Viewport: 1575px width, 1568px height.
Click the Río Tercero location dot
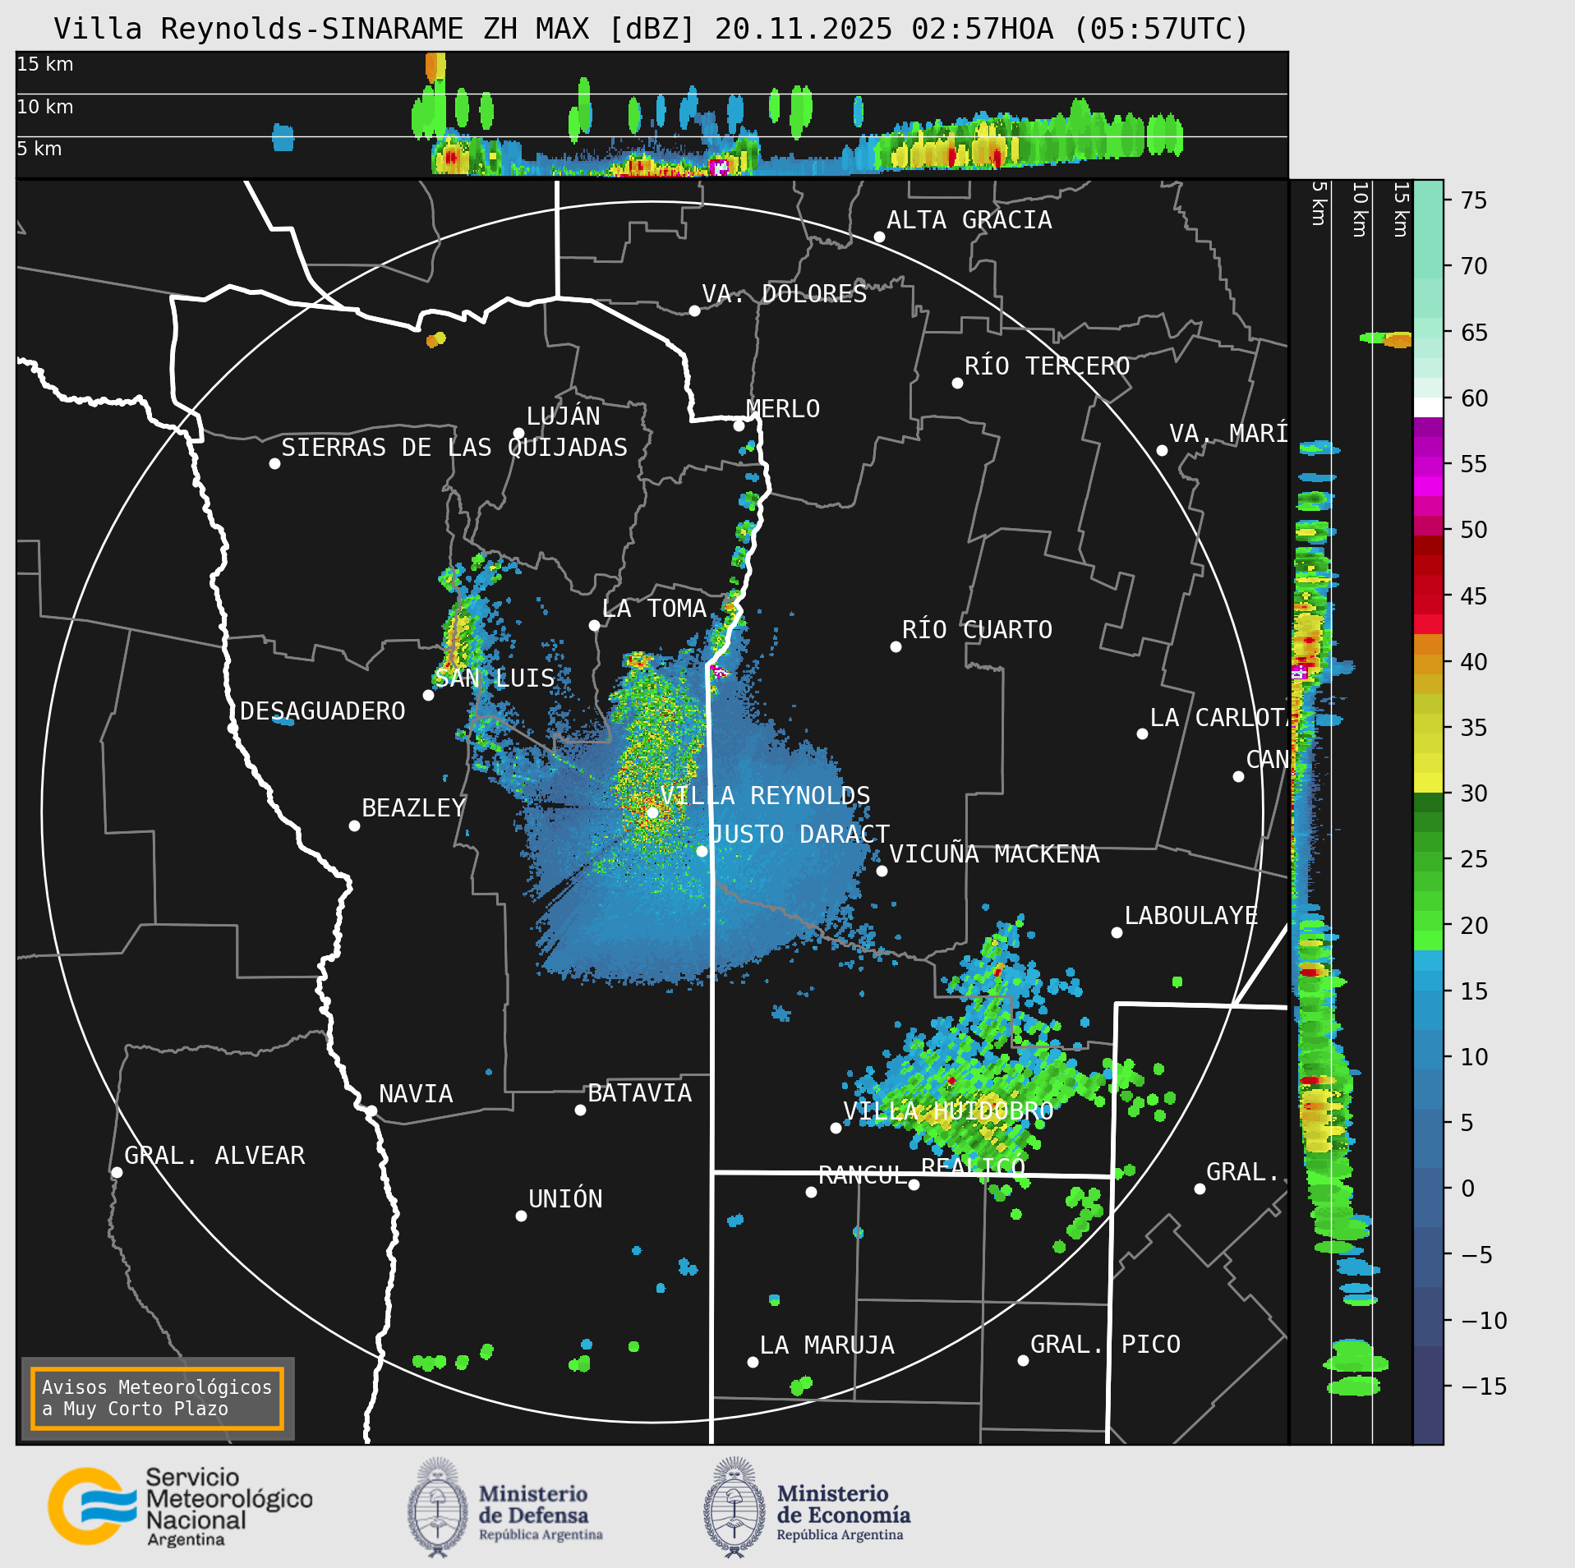click(x=957, y=383)
